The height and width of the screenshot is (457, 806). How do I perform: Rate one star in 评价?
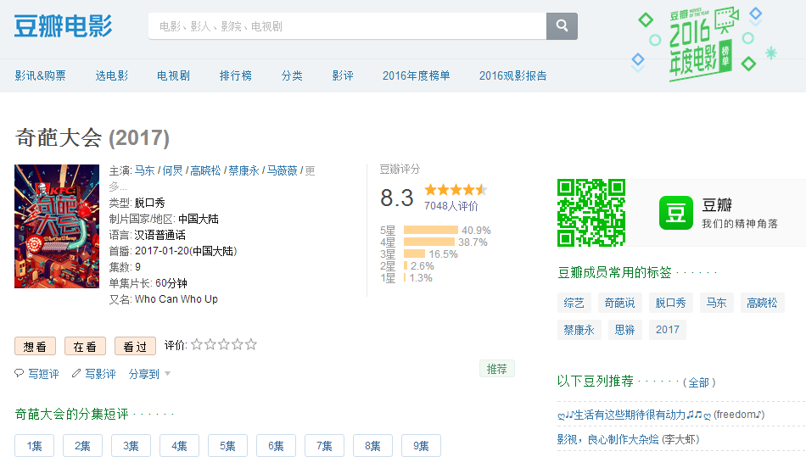[196, 344]
